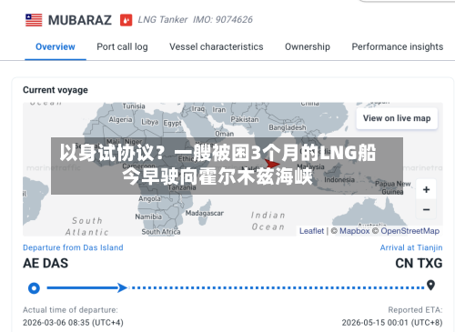
Task: Follow the Departure from Das Island link
Action: coord(73,247)
